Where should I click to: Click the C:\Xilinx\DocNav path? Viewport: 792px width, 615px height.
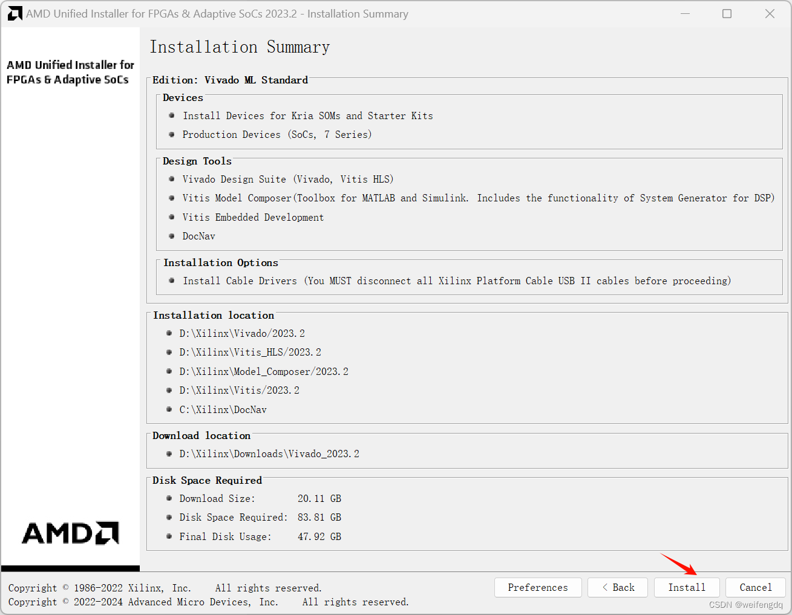[x=223, y=409]
